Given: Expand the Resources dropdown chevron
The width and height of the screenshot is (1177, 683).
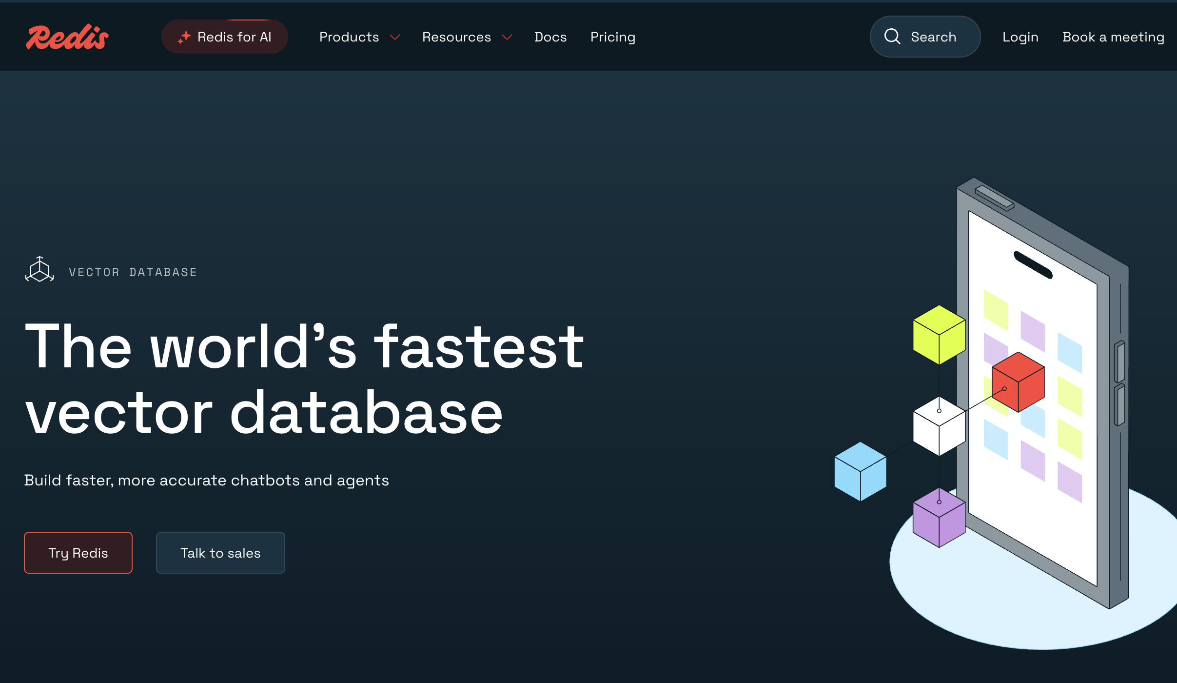Looking at the screenshot, I should click(507, 38).
